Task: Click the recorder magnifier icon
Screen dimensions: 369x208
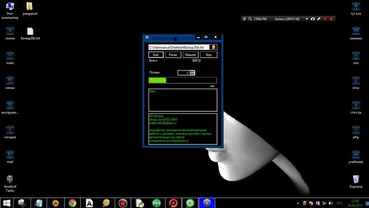Action: (x=250, y=19)
